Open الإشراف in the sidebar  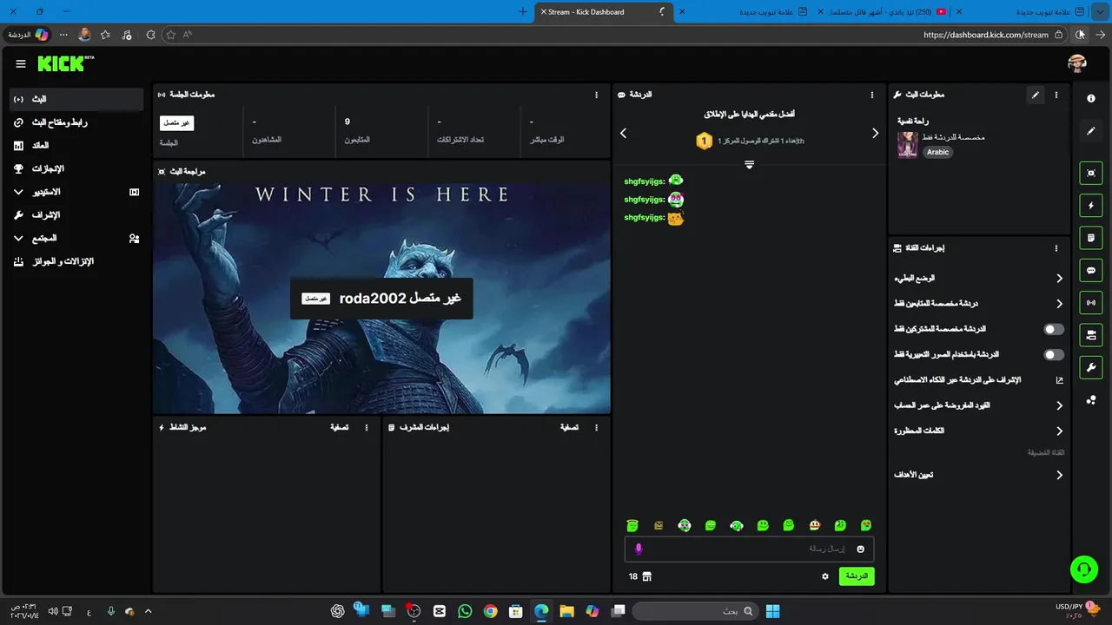pyautogui.click(x=76, y=214)
